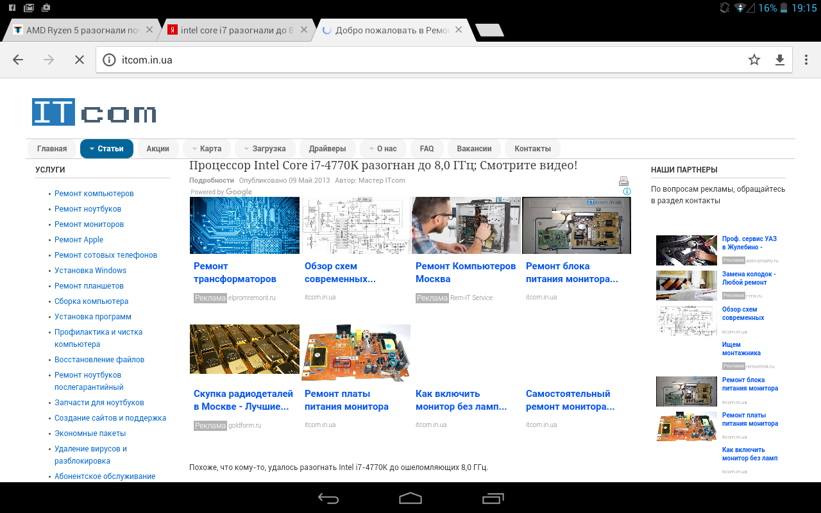821x513 pixels.
Task: Open Как включить монитор без ламп in the article grid
Action: pos(461,400)
